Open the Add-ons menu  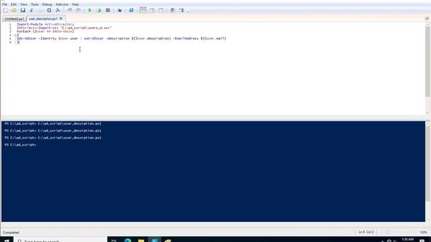[62, 5]
